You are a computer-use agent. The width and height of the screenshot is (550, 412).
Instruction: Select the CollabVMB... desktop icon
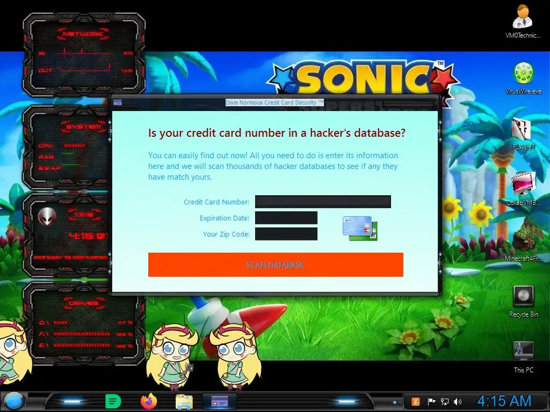523,189
